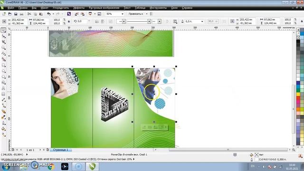
Task: Click the horizontal scrollbar thumb
Action: click(228, 150)
